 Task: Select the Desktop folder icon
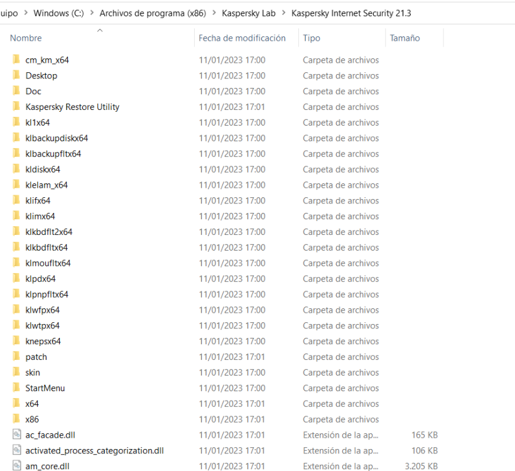(16, 75)
